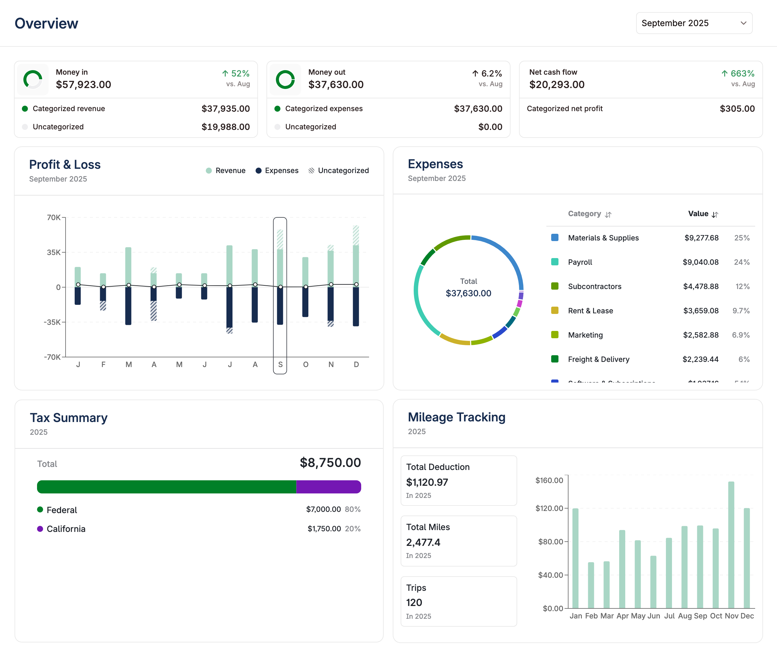Image resolution: width=777 pixels, height=657 pixels.
Task: Click the Tax Summary heading
Action: [x=69, y=418]
